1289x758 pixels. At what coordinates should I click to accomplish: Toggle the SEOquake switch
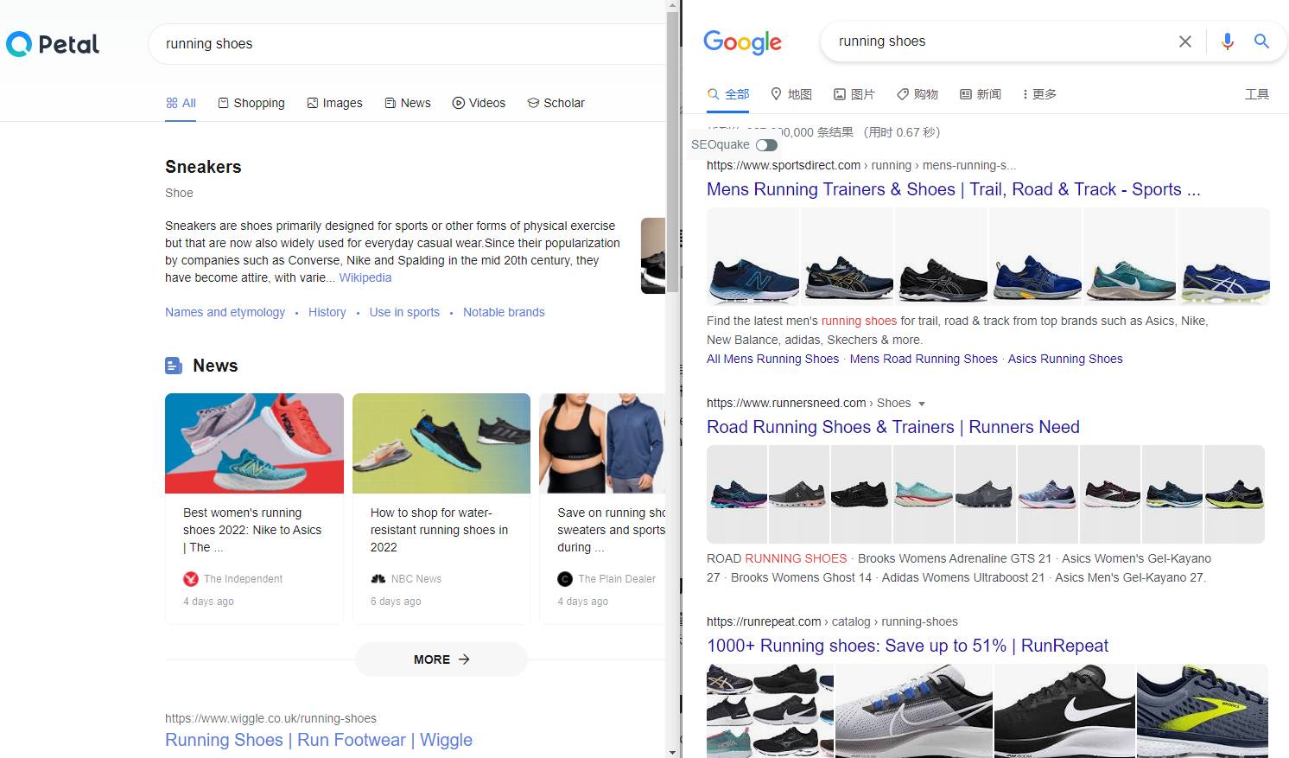point(766,145)
